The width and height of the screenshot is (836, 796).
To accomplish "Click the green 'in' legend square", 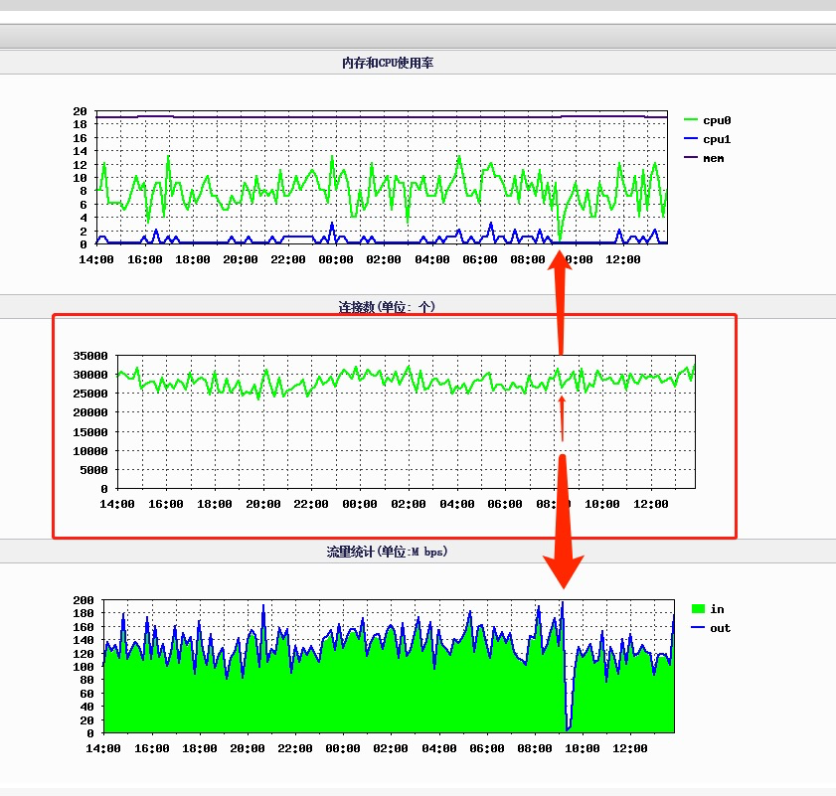I will pos(698,608).
